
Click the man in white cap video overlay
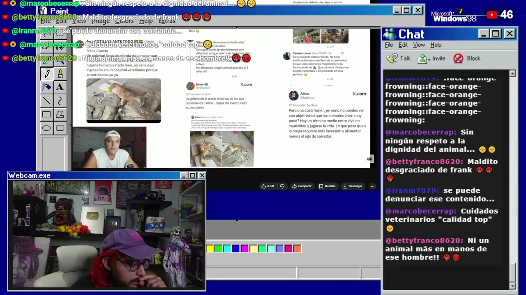[109, 147]
